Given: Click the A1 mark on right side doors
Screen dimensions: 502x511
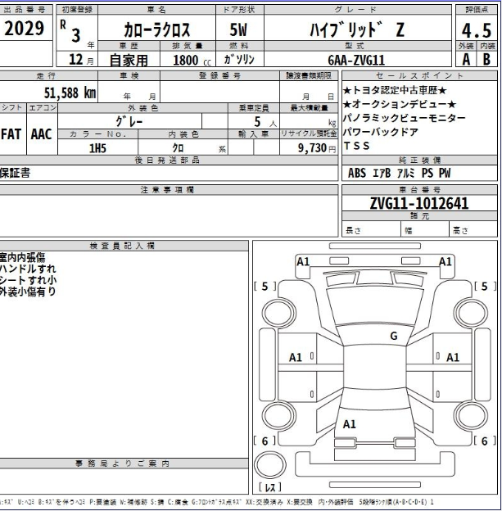Looking at the screenshot, I should (x=454, y=358).
